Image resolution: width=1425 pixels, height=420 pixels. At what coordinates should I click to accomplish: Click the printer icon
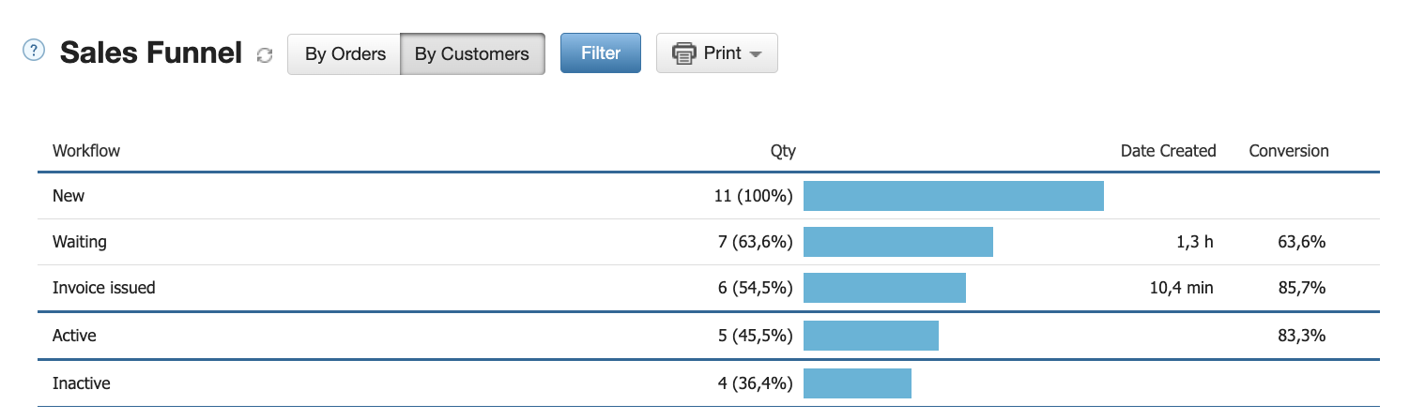pyautogui.click(x=684, y=53)
